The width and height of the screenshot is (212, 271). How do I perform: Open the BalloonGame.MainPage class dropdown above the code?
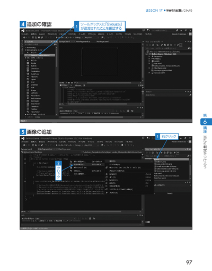click(51, 152)
